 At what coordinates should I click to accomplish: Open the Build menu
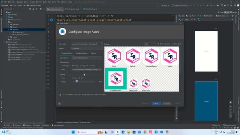coord(45,2)
